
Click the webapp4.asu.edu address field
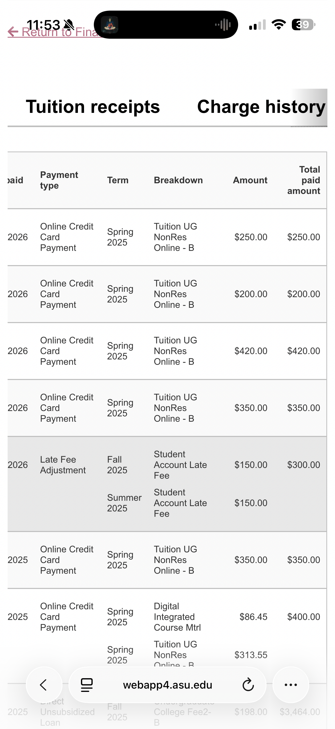tap(167, 685)
